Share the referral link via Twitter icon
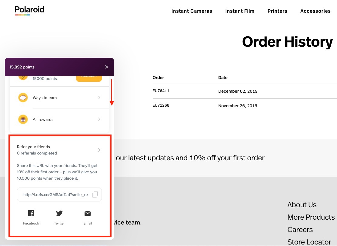 (x=59, y=213)
